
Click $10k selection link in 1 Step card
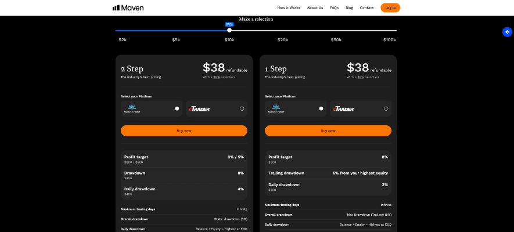pos(361,77)
